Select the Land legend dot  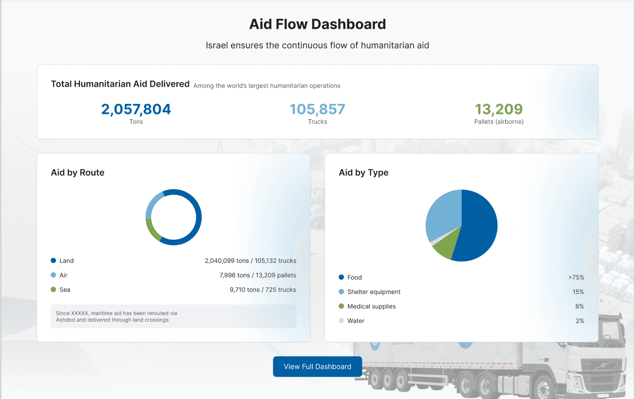53,260
